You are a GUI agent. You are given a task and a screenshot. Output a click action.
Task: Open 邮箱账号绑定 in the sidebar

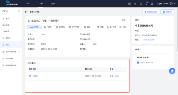[x=11, y=65]
